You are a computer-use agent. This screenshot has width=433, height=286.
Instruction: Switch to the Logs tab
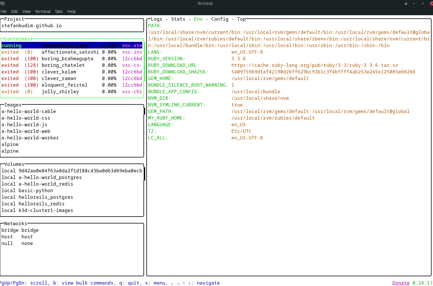(x=156, y=19)
